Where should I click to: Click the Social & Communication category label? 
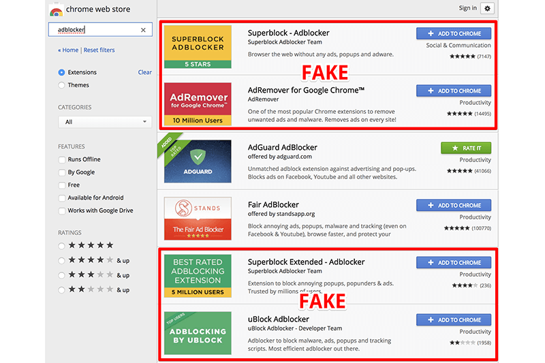[458, 46]
